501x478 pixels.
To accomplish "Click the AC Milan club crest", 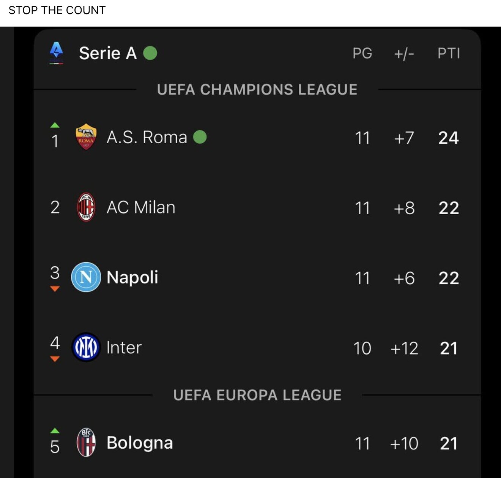I will coord(86,207).
